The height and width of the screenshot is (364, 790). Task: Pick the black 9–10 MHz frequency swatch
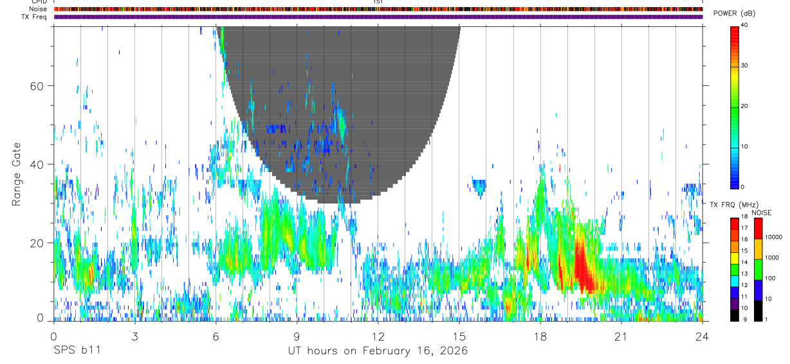pyautogui.click(x=734, y=315)
